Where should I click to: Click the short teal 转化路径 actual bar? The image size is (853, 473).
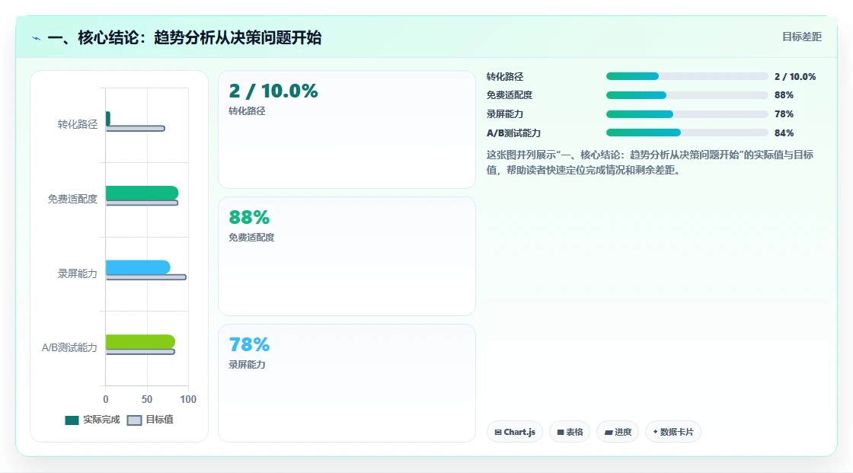tap(107, 119)
